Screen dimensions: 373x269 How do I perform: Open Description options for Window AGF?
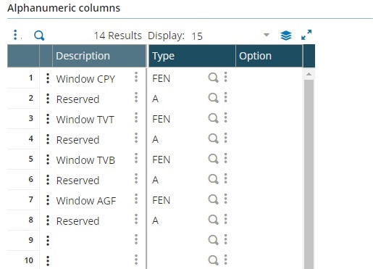tap(136, 199)
